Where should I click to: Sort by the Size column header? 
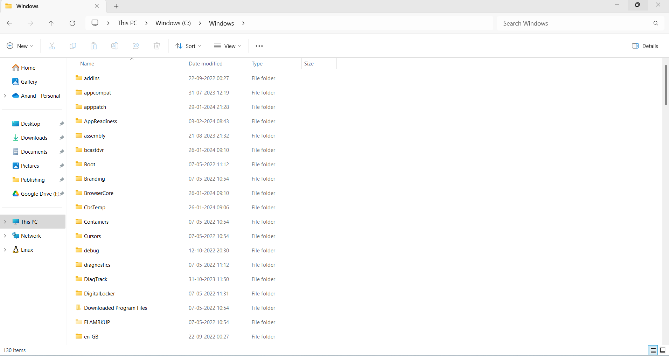tap(309, 64)
